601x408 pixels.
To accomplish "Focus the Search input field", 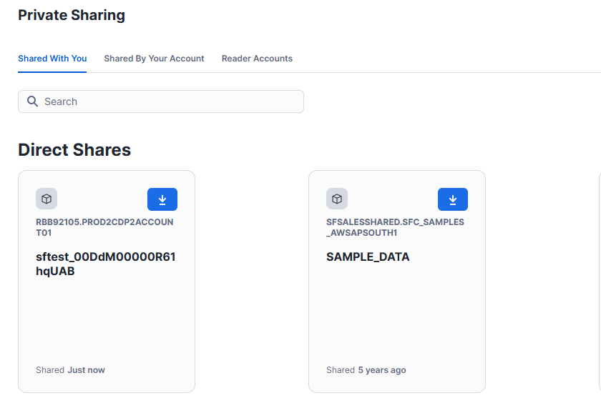I will pyautogui.click(x=161, y=101).
